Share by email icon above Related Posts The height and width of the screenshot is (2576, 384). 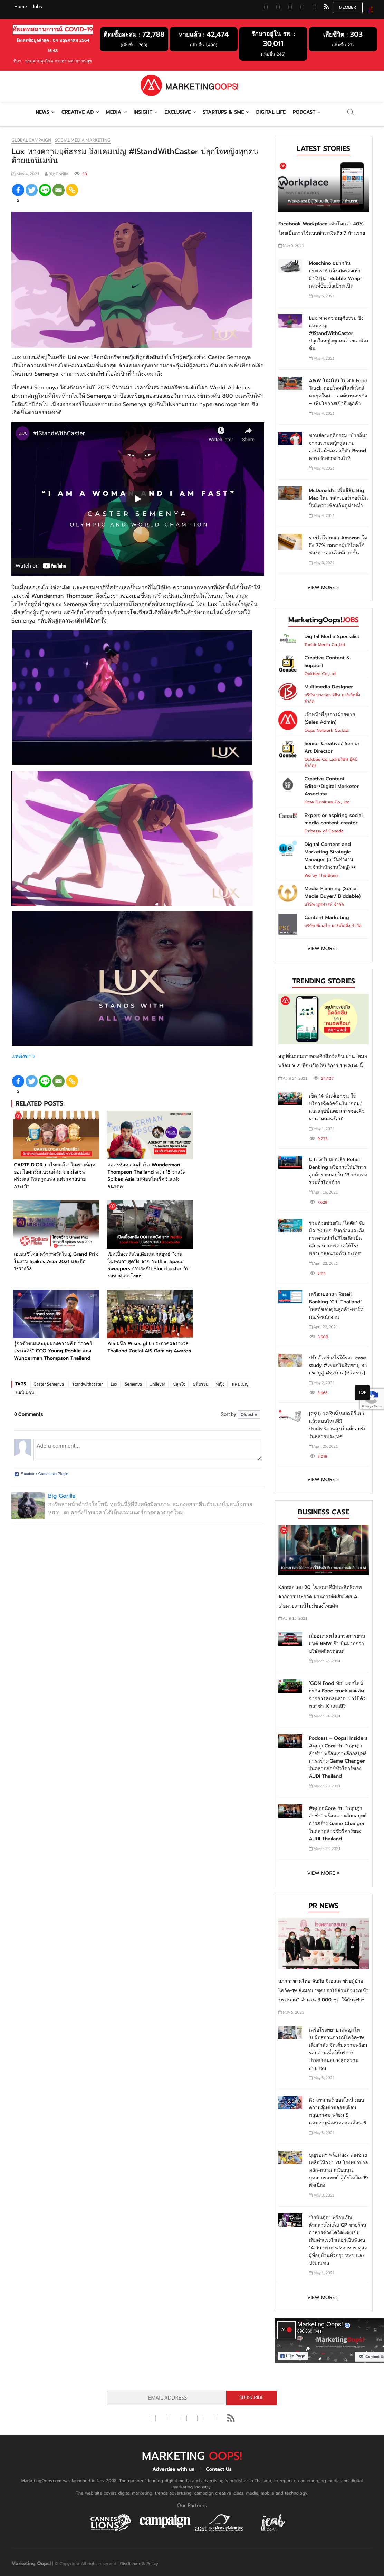point(58,1081)
